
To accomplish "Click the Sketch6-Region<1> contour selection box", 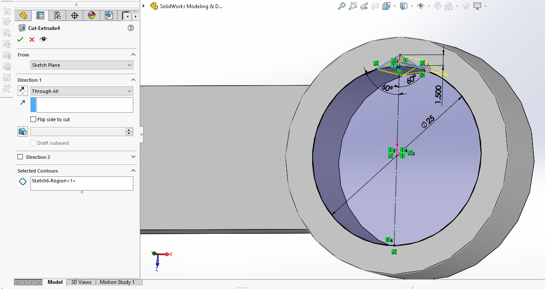I will pos(81,183).
